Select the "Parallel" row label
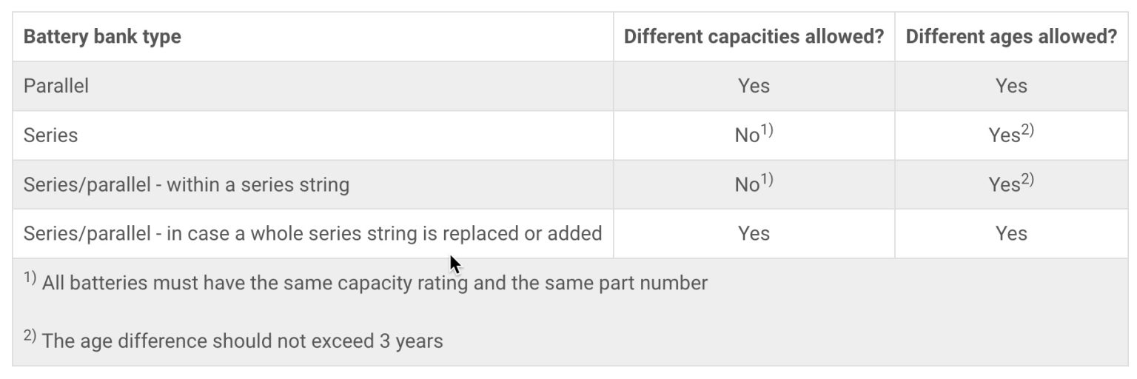Image resolution: width=1137 pixels, height=379 pixels. pyautogui.click(x=56, y=86)
